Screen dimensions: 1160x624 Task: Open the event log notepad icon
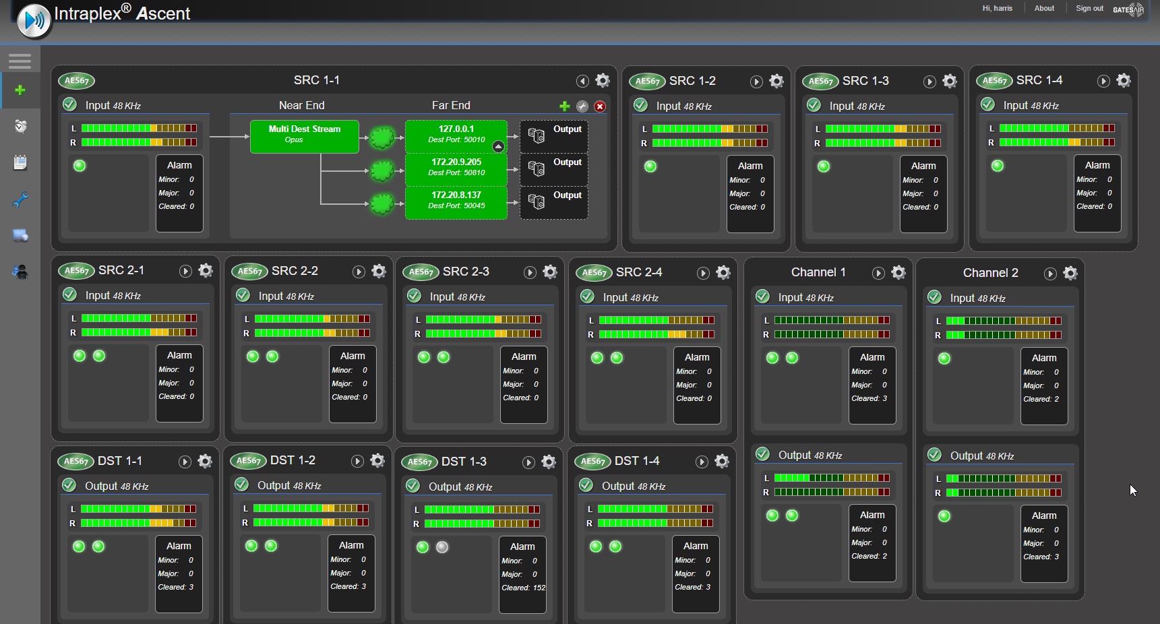[21, 162]
